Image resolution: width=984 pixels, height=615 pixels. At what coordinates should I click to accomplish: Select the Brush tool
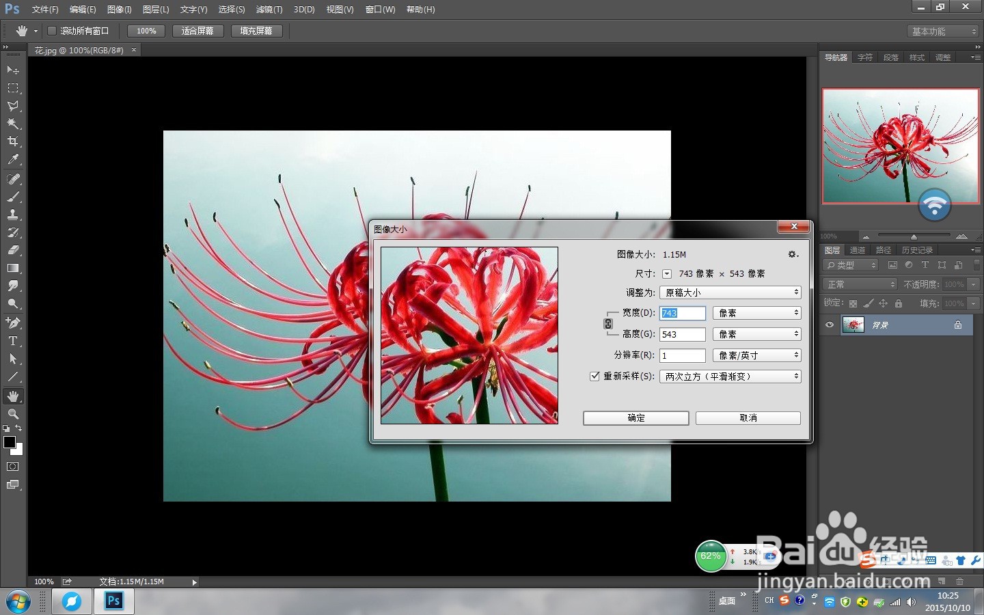click(x=13, y=197)
